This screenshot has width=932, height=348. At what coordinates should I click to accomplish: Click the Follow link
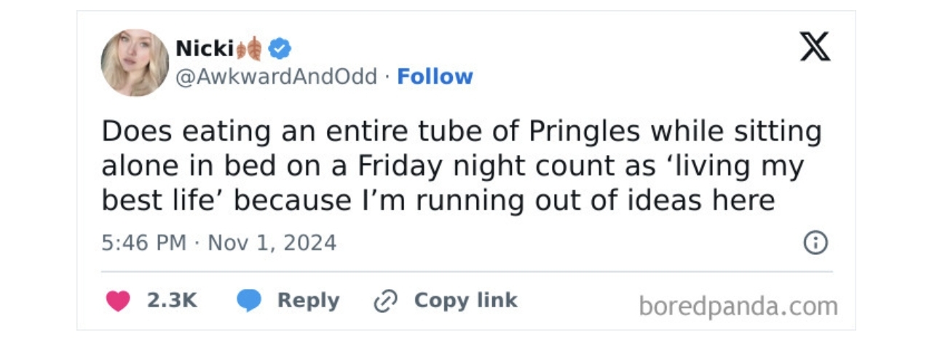click(435, 76)
